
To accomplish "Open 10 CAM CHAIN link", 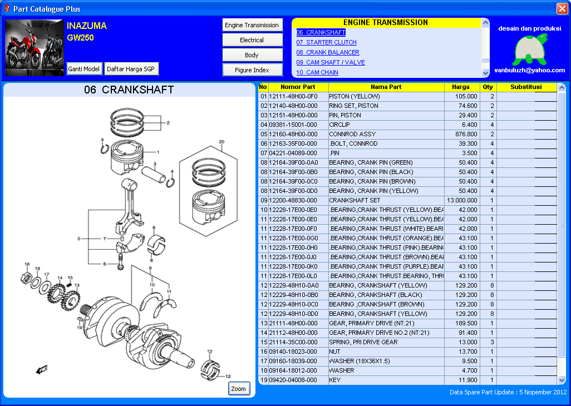I will click(x=317, y=72).
